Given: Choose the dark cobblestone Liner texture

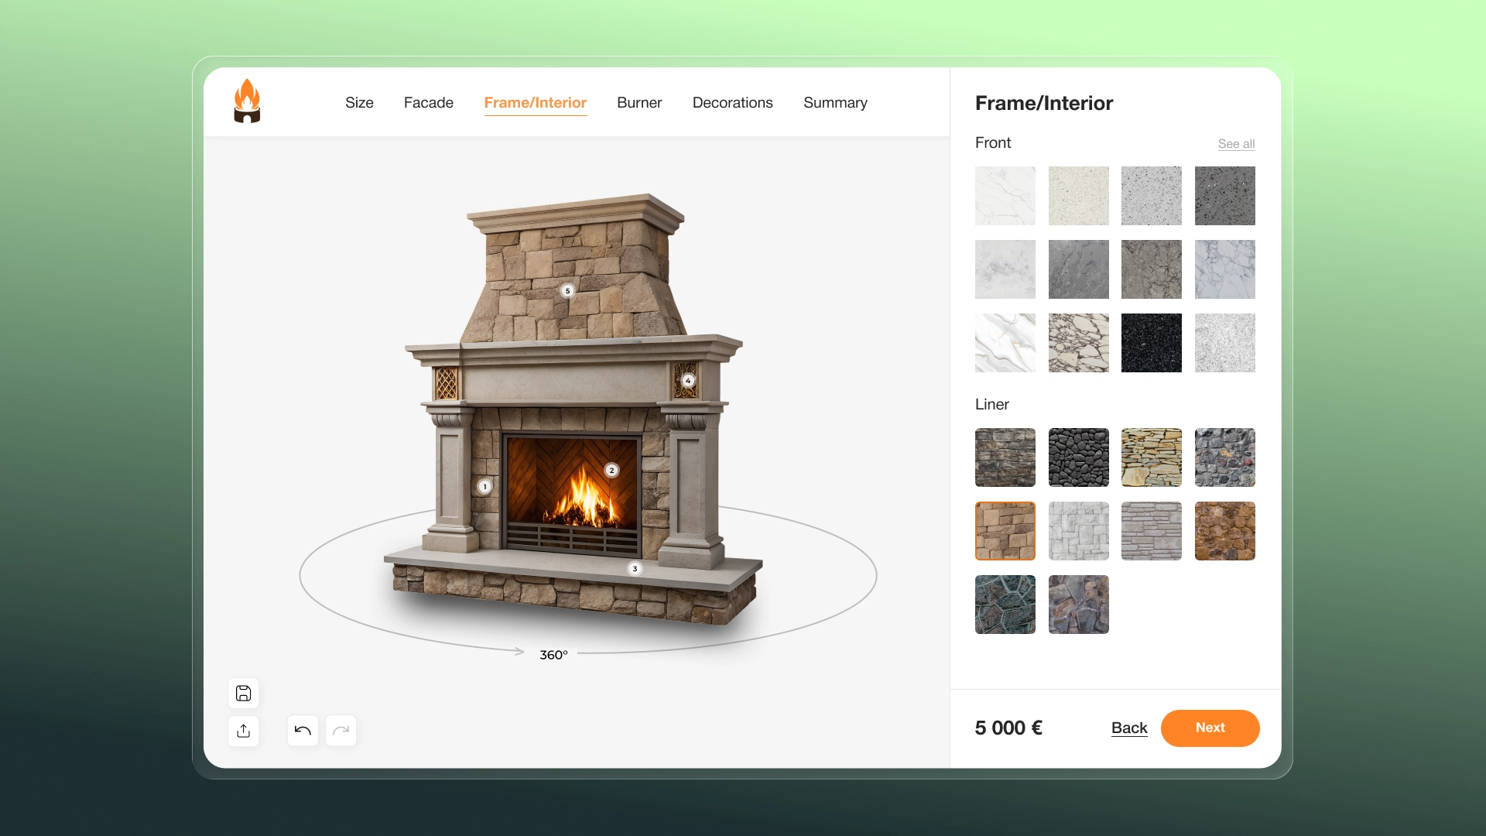Looking at the screenshot, I should 1078,457.
